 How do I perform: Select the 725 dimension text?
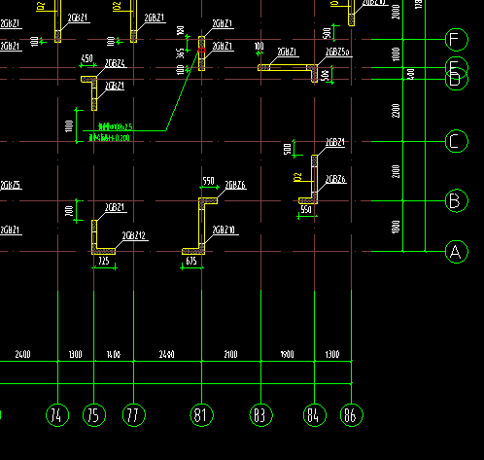[x=104, y=261]
